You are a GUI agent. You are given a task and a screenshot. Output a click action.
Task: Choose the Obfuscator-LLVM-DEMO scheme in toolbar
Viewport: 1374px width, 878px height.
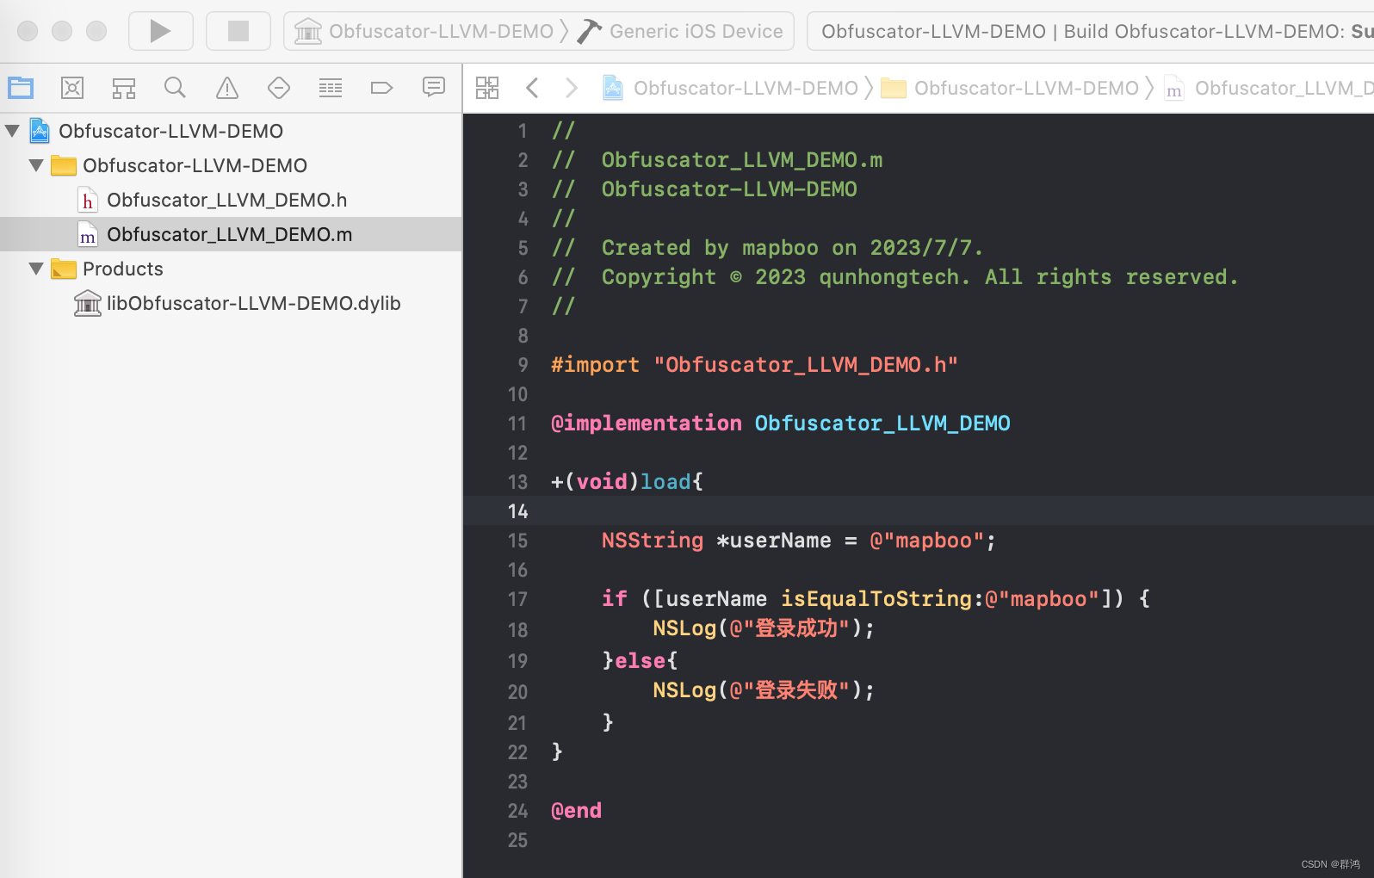point(441,31)
